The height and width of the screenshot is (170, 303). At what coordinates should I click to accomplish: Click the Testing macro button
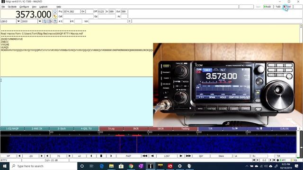185,128
